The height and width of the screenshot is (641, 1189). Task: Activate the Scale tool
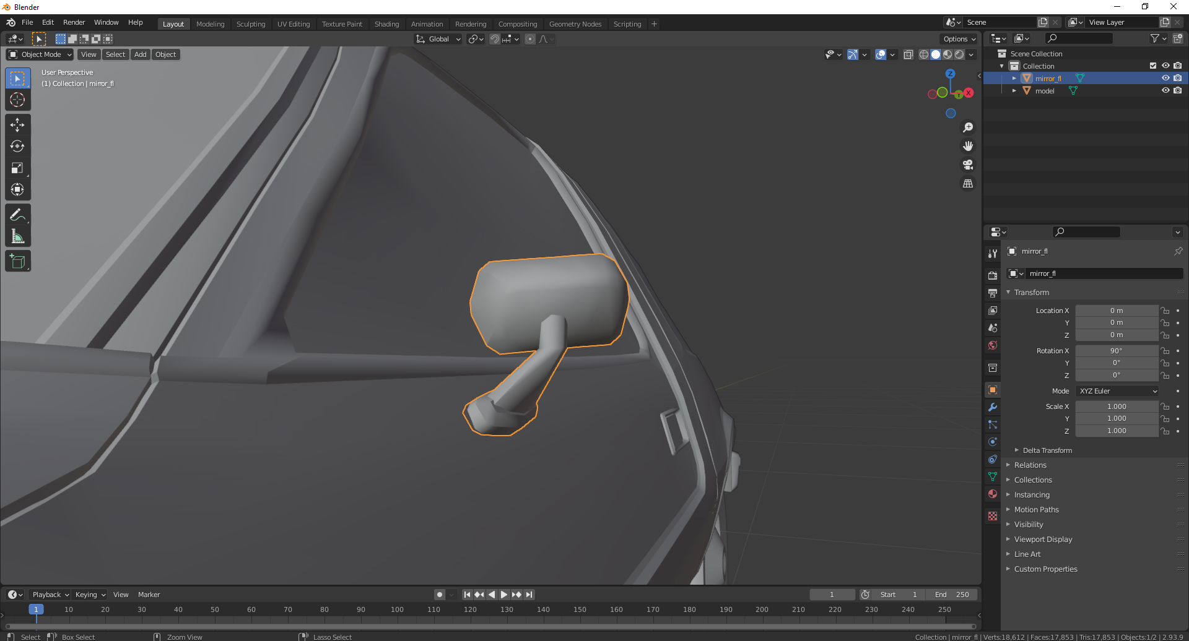click(17, 168)
